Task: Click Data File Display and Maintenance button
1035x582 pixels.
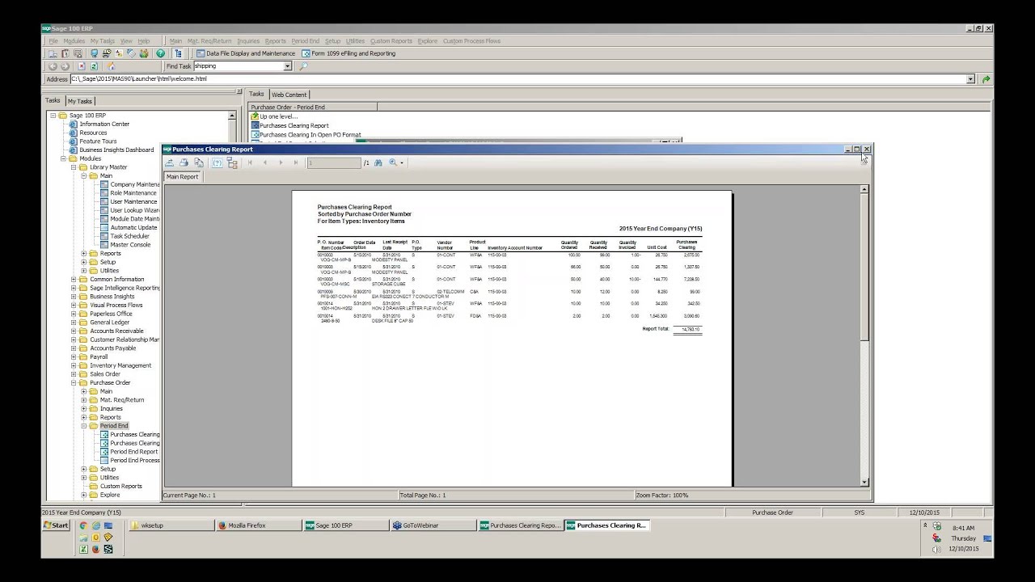Action: point(246,53)
